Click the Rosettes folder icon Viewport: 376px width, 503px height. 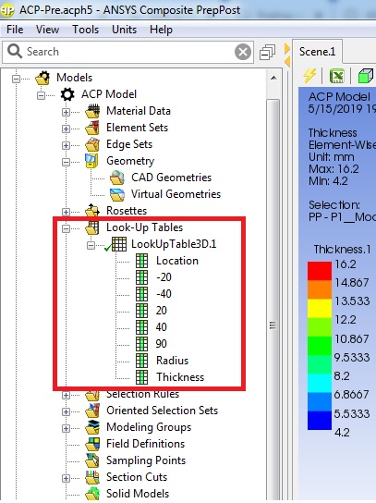tap(92, 211)
